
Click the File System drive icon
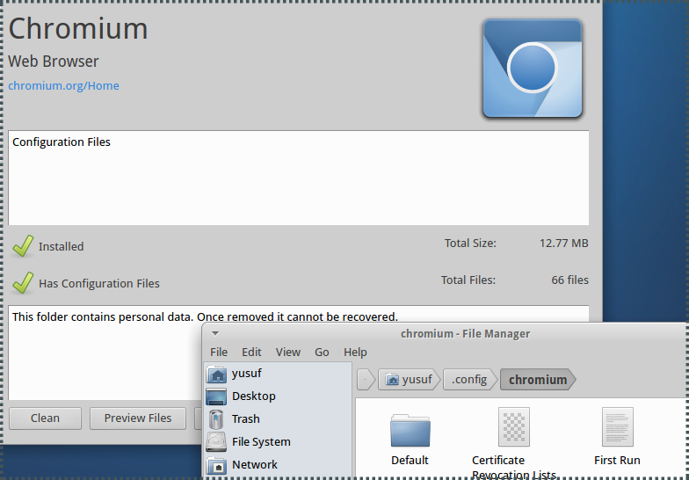(216, 442)
